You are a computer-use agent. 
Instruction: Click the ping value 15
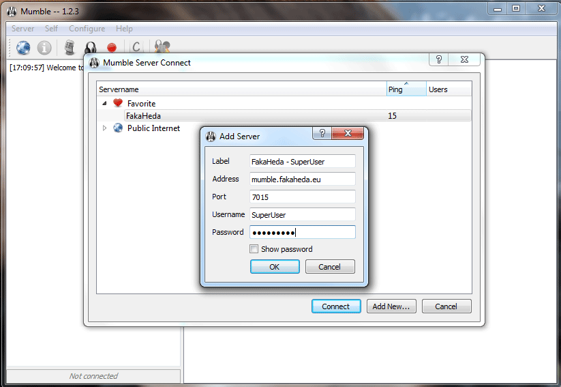[392, 116]
